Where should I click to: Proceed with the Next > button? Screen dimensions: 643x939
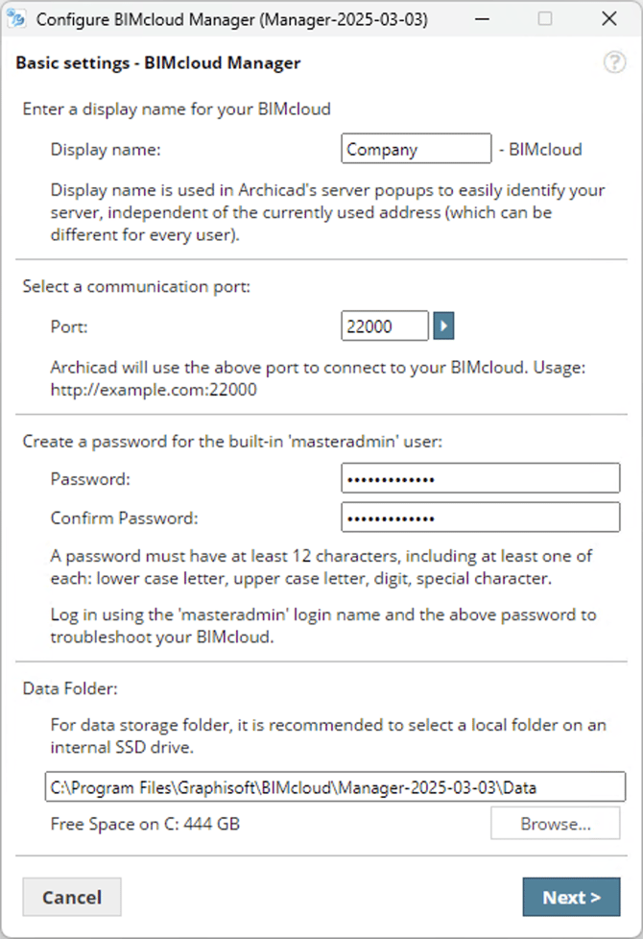coord(571,898)
